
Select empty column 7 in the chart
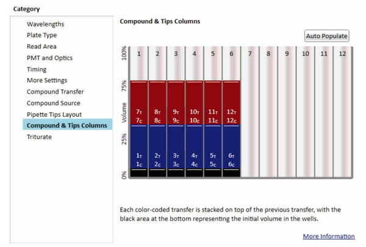pos(249,112)
